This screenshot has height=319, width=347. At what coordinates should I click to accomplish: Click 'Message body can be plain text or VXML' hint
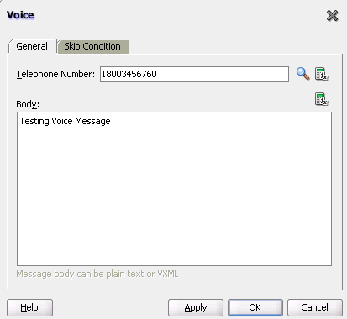97,274
